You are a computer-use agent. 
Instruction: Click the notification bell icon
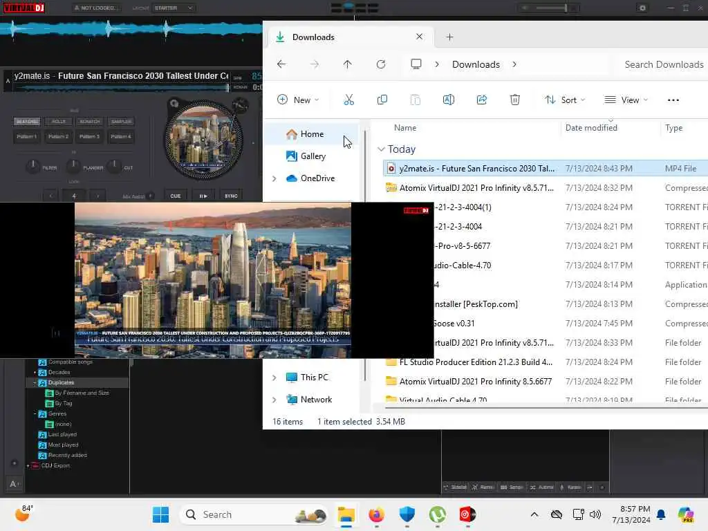tap(661, 514)
